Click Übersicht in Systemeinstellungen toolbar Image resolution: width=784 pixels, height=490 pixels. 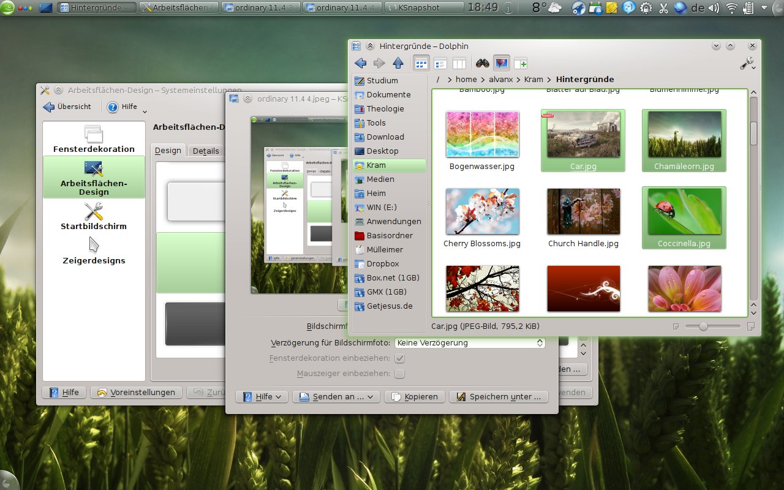click(67, 107)
